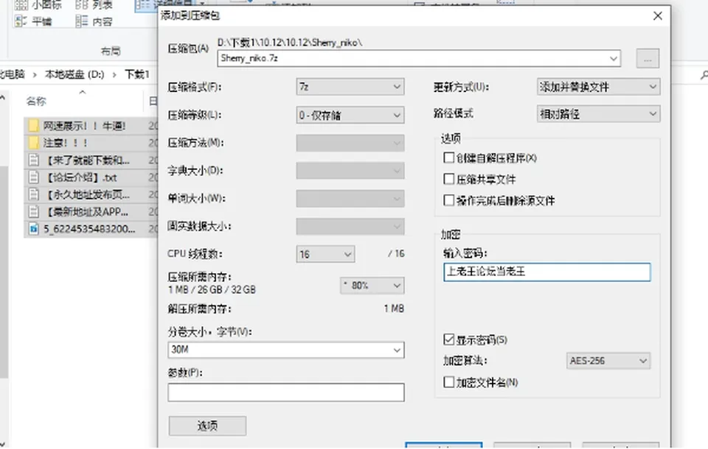Uncheck the 显示密码 checkbox

[x=449, y=339]
